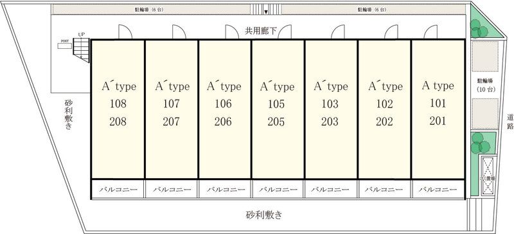Click the door swing above unit 108
514x234 pixels.
pos(125,32)
